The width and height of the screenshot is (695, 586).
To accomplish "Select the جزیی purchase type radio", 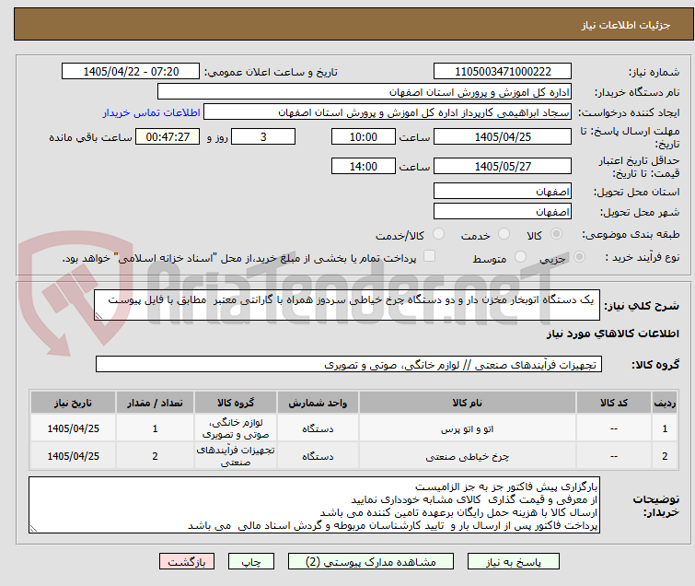I will click(579, 257).
